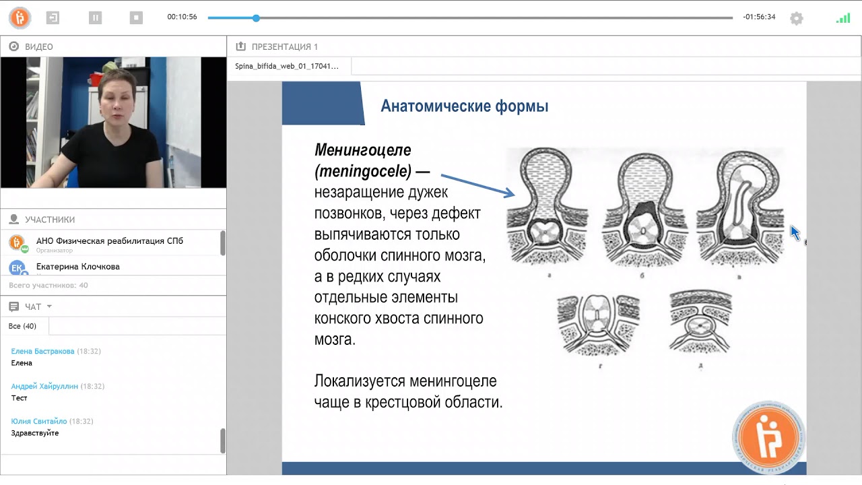Click the EK avatar of Екатерина Клочкова
862x485 pixels.
(x=17, y=268)
